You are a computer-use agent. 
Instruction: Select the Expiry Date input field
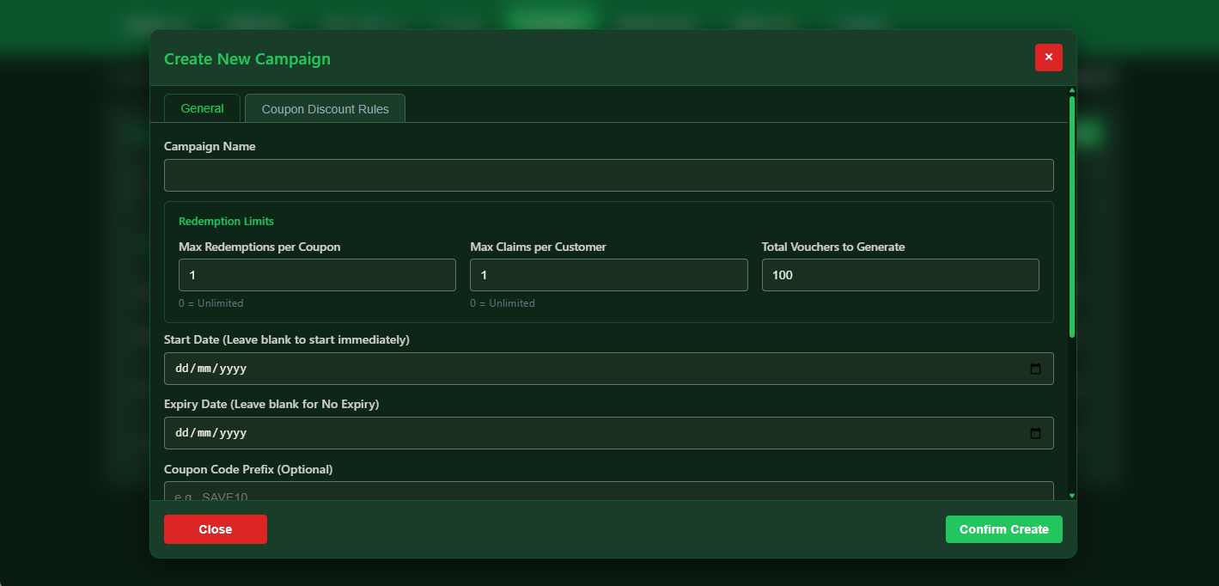[515, 433]
